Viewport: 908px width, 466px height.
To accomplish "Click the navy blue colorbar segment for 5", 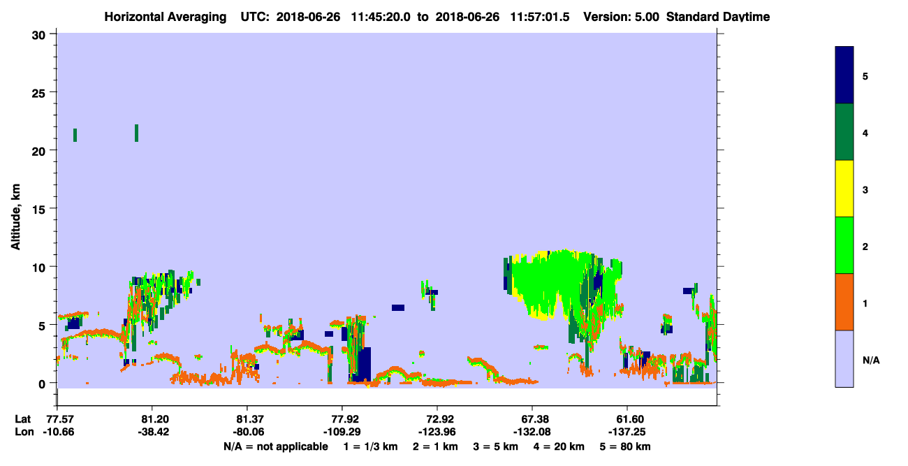I will point(844,75).
